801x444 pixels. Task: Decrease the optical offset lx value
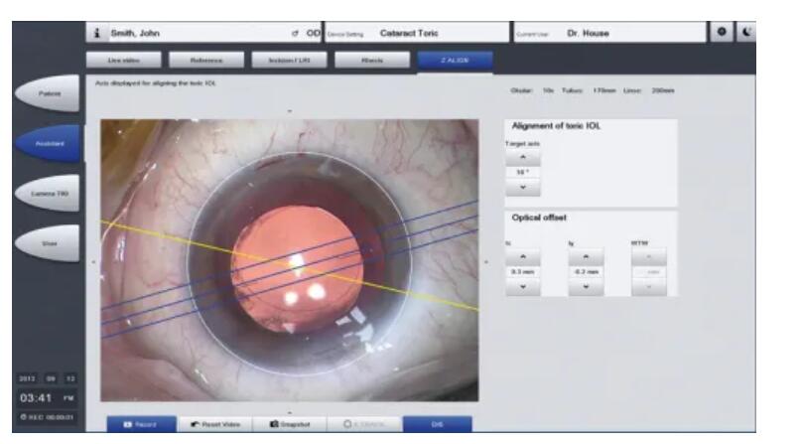tap(522, 286)
